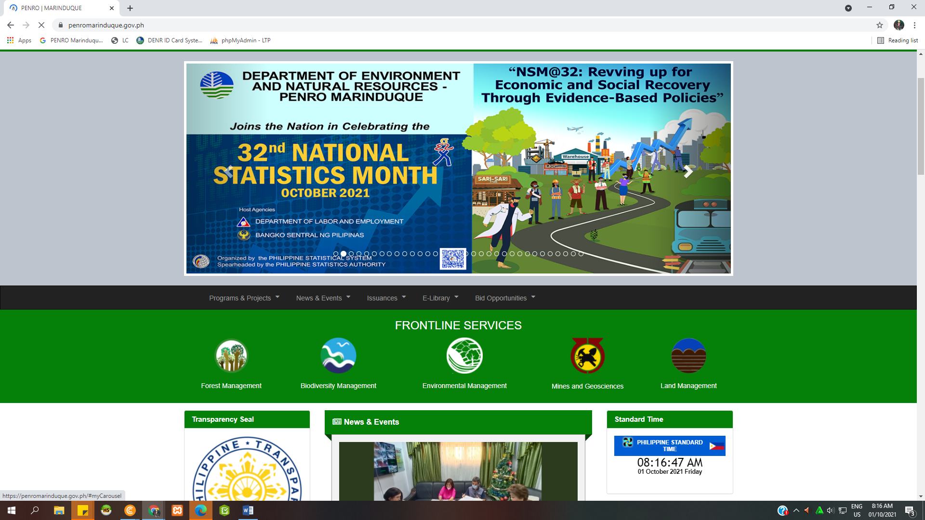Select the last carousel indicator dot
This screenshot has width=925, height=520.
581,254
